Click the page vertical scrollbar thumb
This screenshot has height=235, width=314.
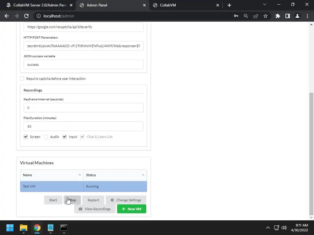tap(311, 154)
